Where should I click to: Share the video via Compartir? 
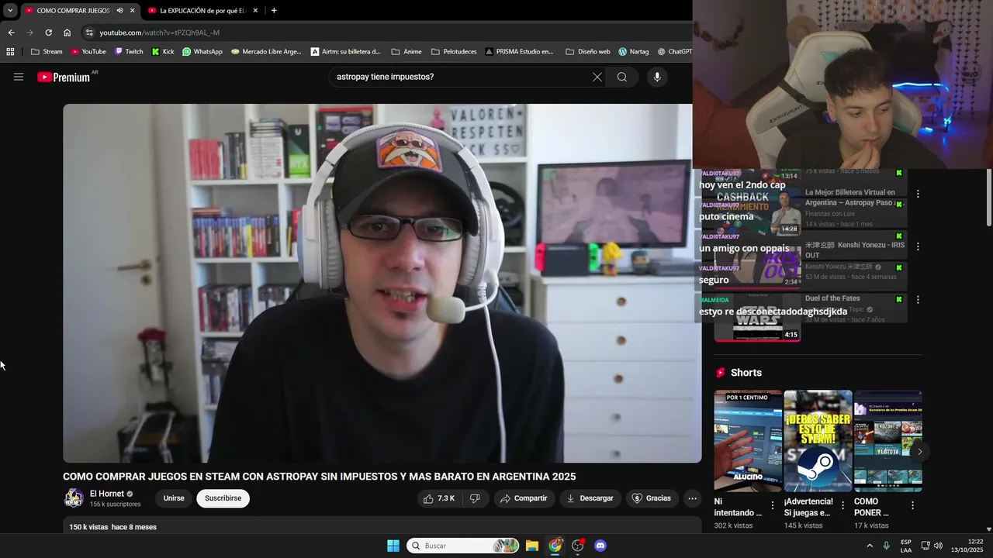click(x=524, y=498)
